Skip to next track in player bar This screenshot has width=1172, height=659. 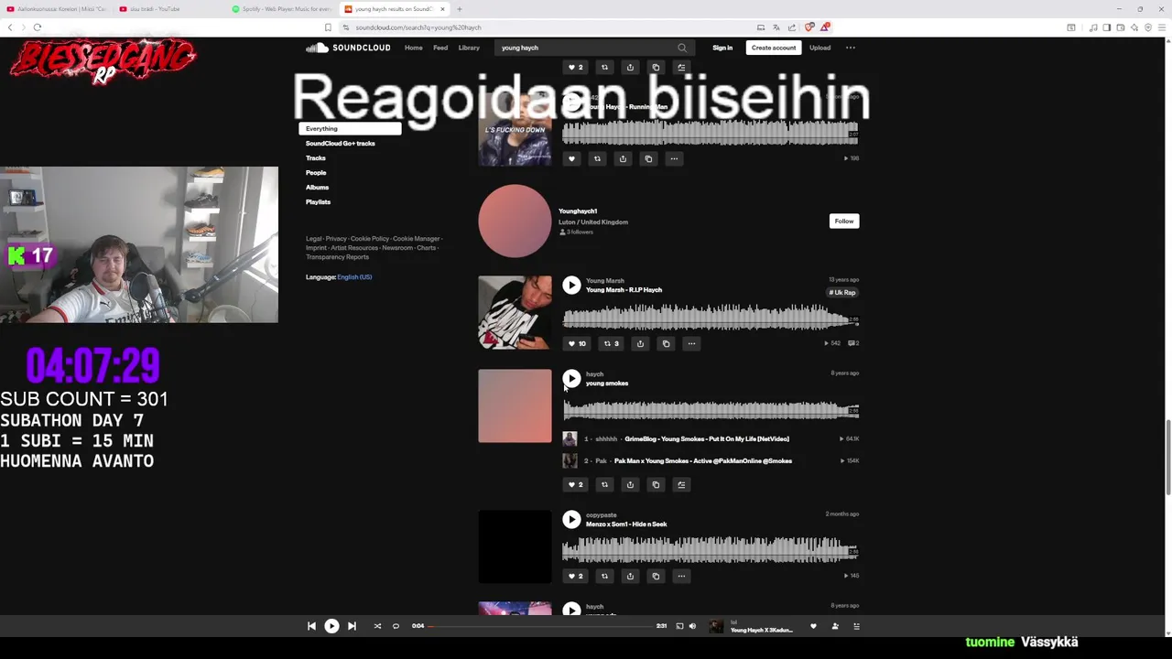click(x=352, y=626)
